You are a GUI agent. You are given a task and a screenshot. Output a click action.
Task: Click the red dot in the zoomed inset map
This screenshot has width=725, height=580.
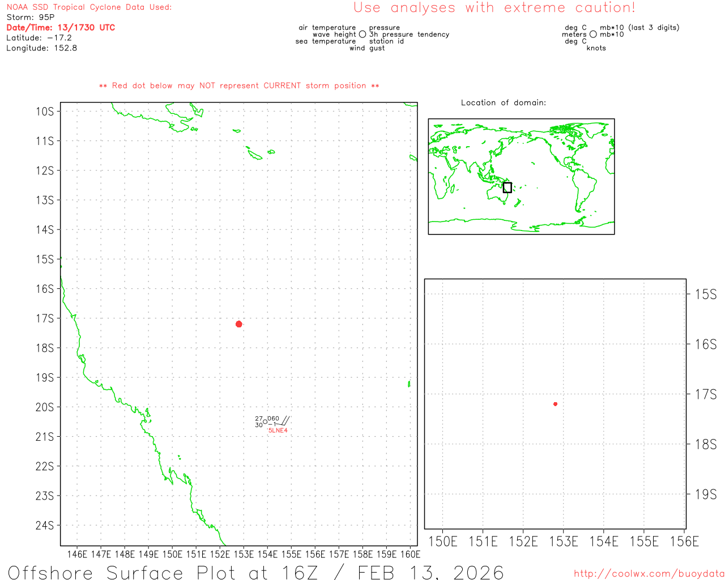[x=555, y=404]
